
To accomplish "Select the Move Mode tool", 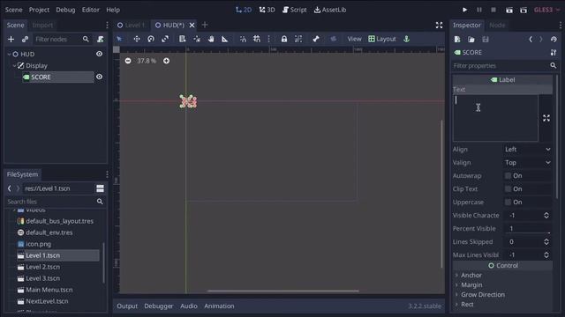I will 137,39.
